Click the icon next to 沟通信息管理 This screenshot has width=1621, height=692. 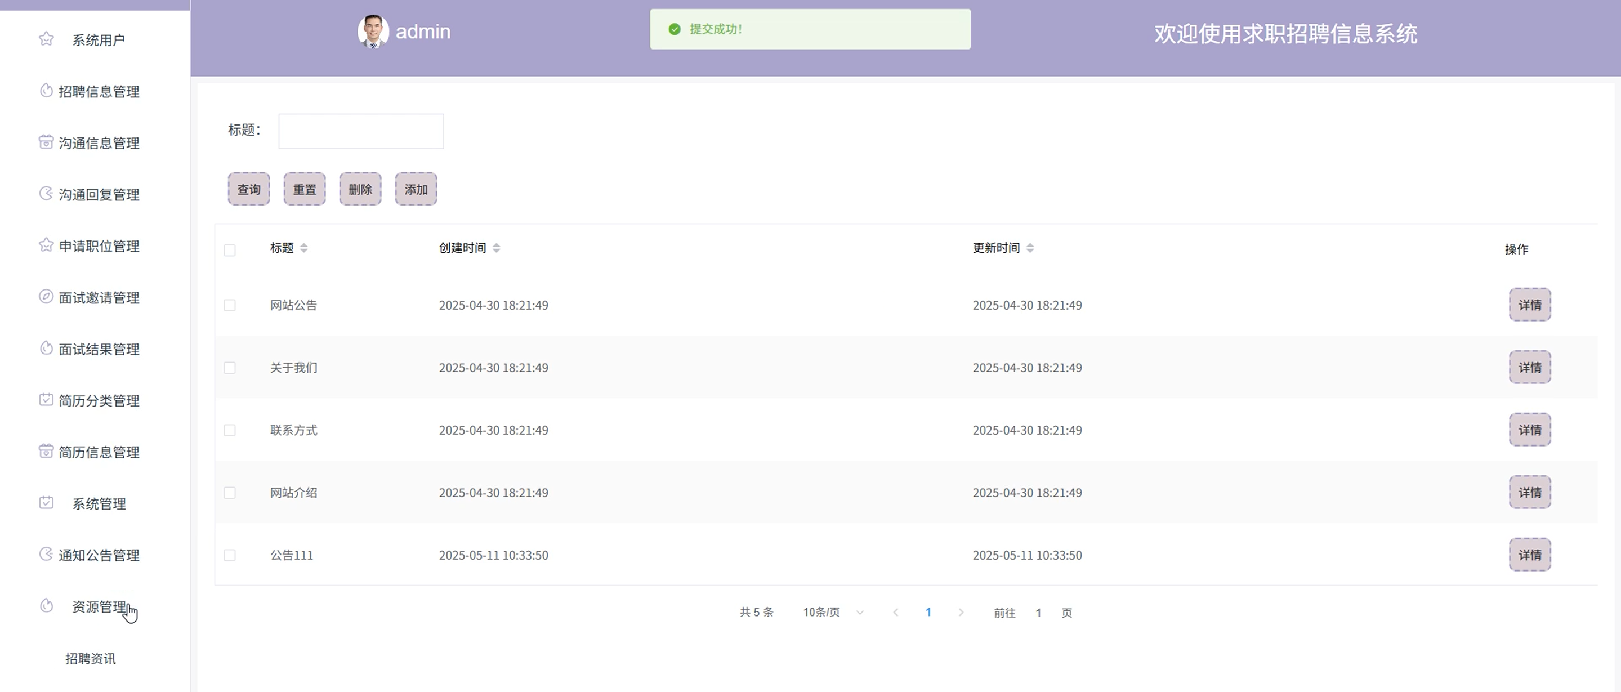(x=46, y=142)
